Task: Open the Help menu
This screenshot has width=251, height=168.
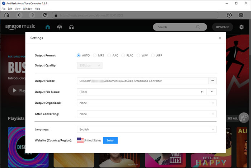Action: click(x=37, y=9)
